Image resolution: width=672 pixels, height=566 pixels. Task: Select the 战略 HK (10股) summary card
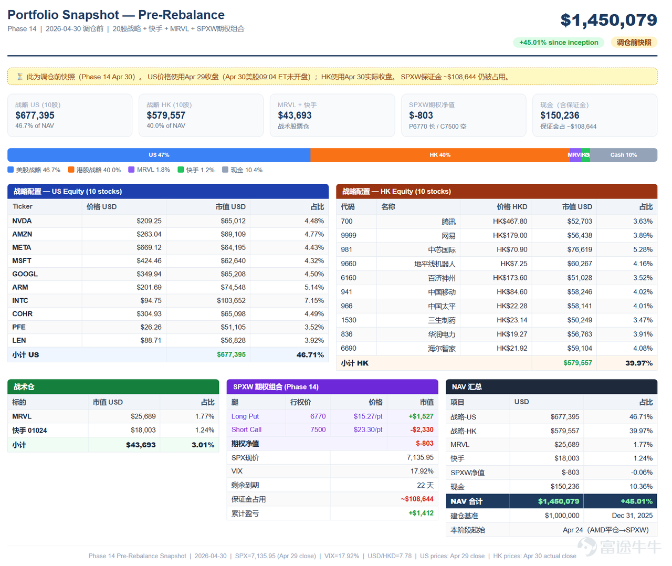point(201,116)
